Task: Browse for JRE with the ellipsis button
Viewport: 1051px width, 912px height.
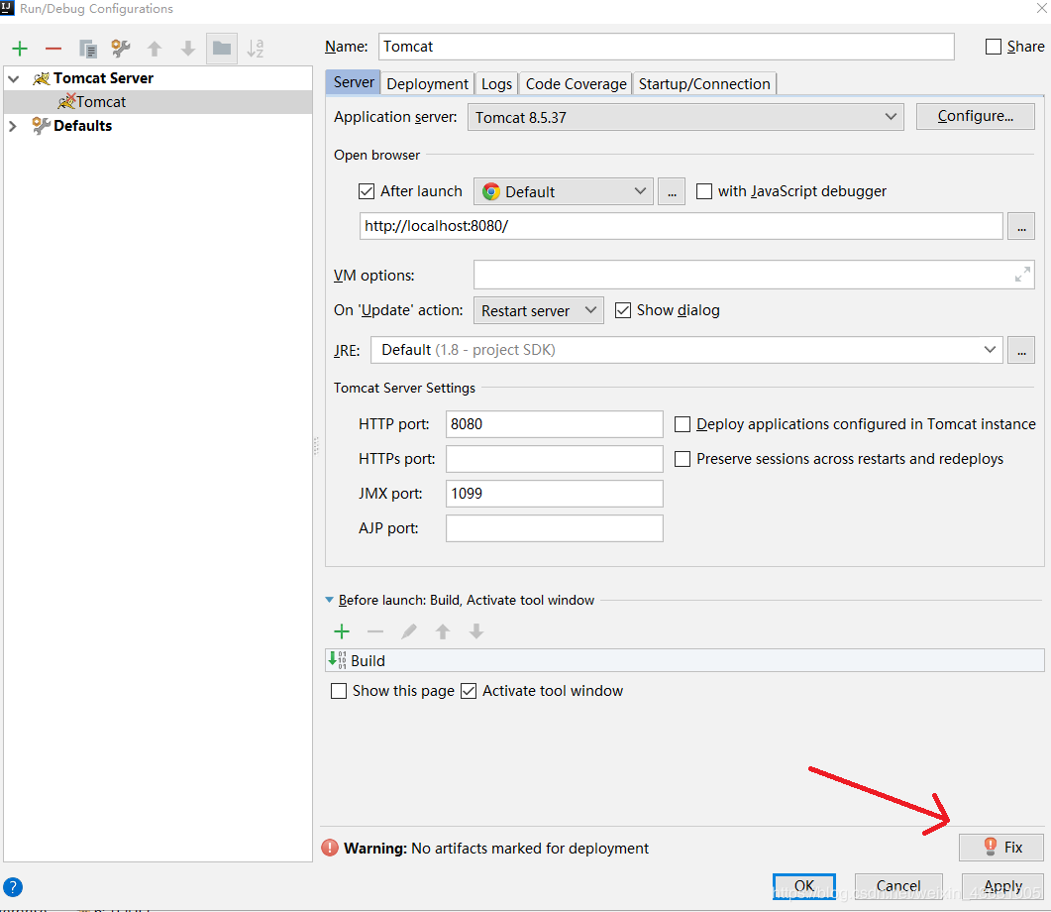Action: [1021, 350]
